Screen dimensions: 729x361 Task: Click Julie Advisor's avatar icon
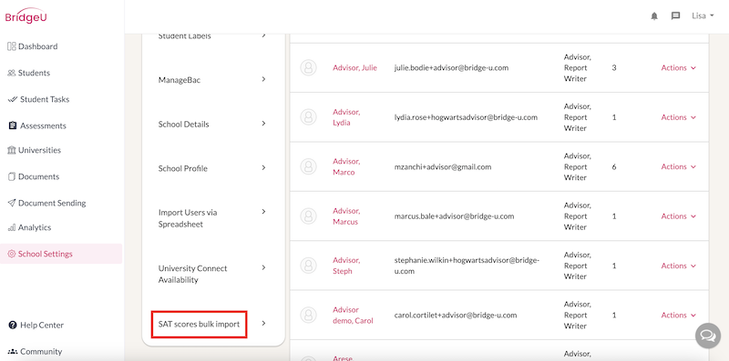coord(308,68)
